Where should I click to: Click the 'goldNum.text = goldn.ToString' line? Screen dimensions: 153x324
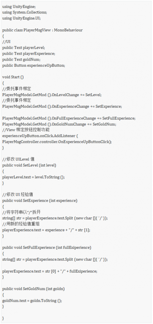coord(32,301)
